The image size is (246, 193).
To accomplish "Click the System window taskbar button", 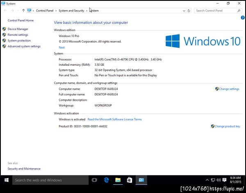I will 141,180.
